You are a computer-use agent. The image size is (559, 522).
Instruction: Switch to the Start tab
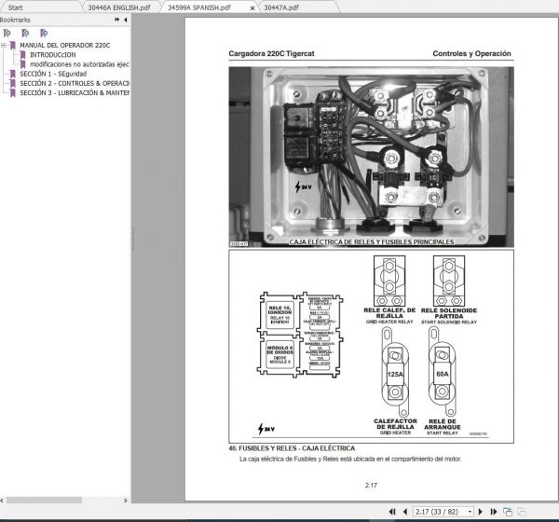click(15, 7)
